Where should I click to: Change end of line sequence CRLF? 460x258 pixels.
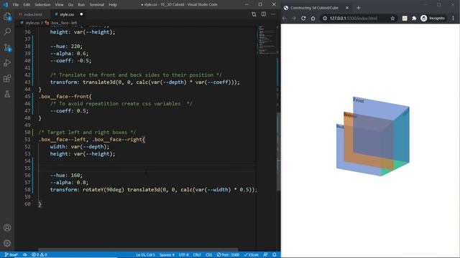coord(197,255)
